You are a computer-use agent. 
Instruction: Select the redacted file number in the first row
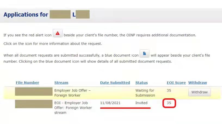click(34, 92)
